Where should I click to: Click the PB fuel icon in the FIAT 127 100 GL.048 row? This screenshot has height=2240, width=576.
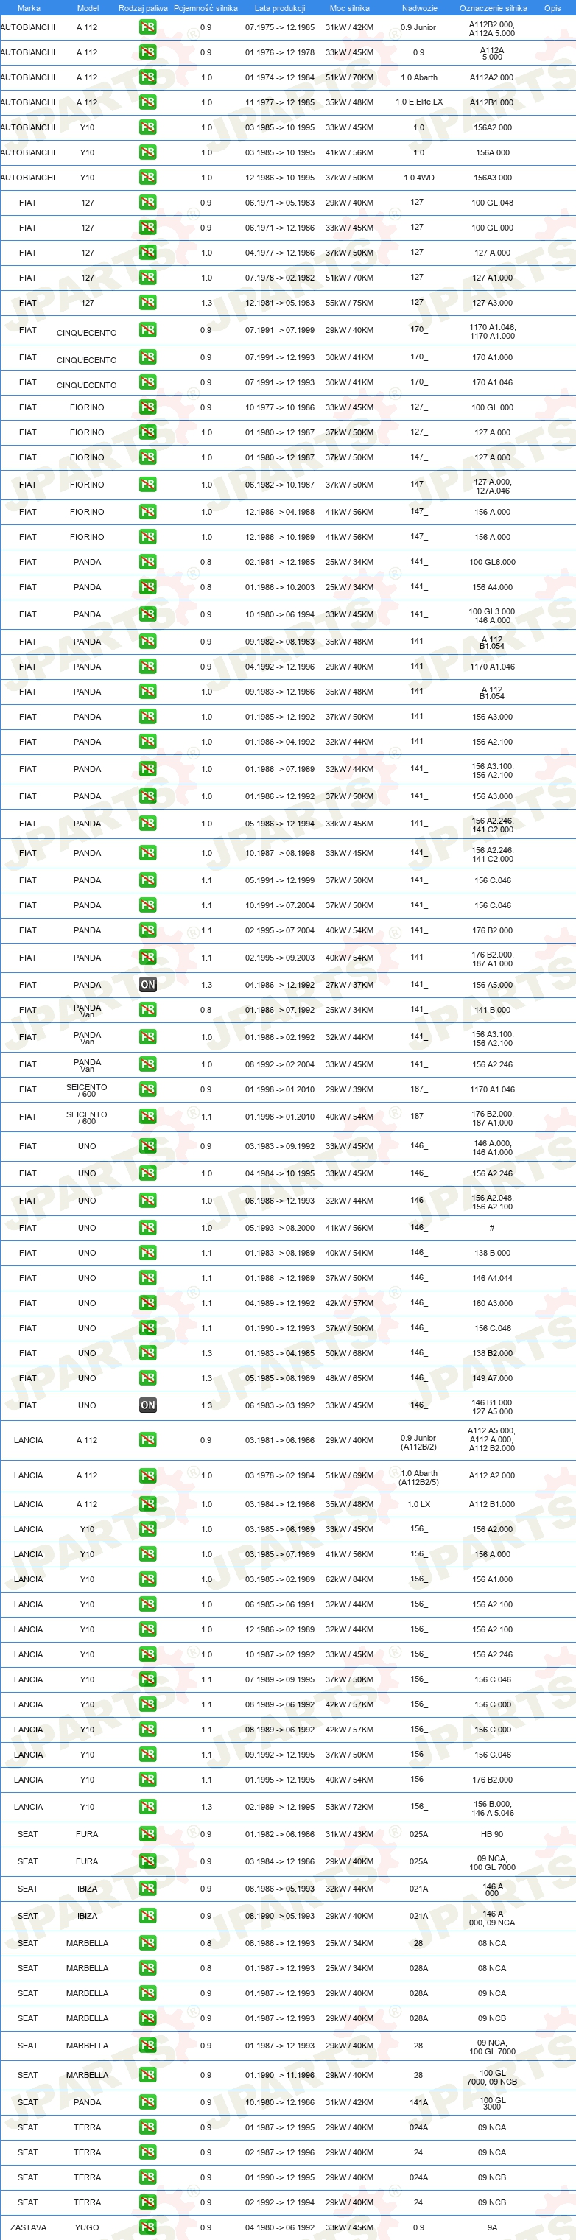point(148,203)
